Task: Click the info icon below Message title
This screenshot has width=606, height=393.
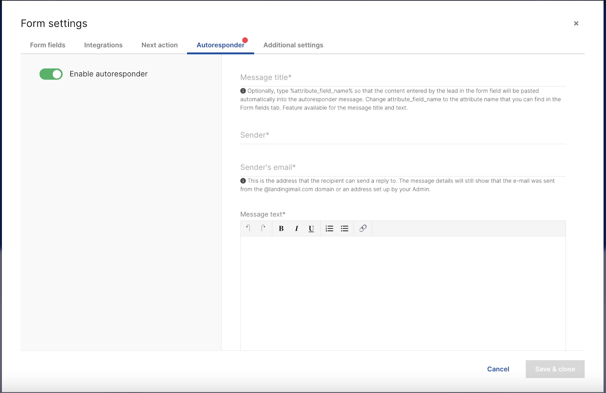Action: click(x=243, y=91)
